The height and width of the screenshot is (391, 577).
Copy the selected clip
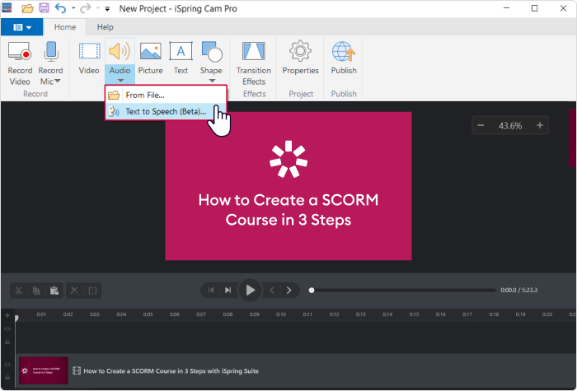pyautogui.click(x=36, y=291)
